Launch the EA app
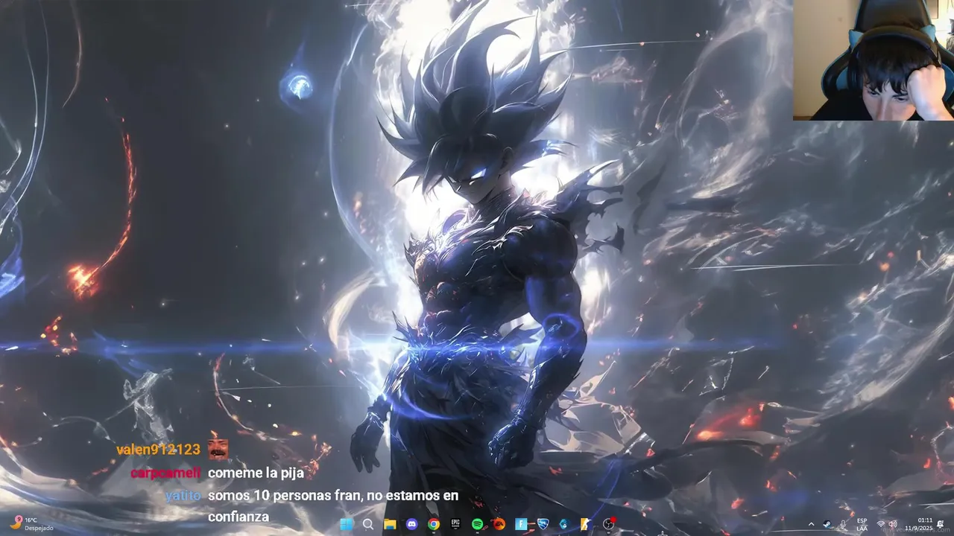The image size is (954, 536). [499, 524]
